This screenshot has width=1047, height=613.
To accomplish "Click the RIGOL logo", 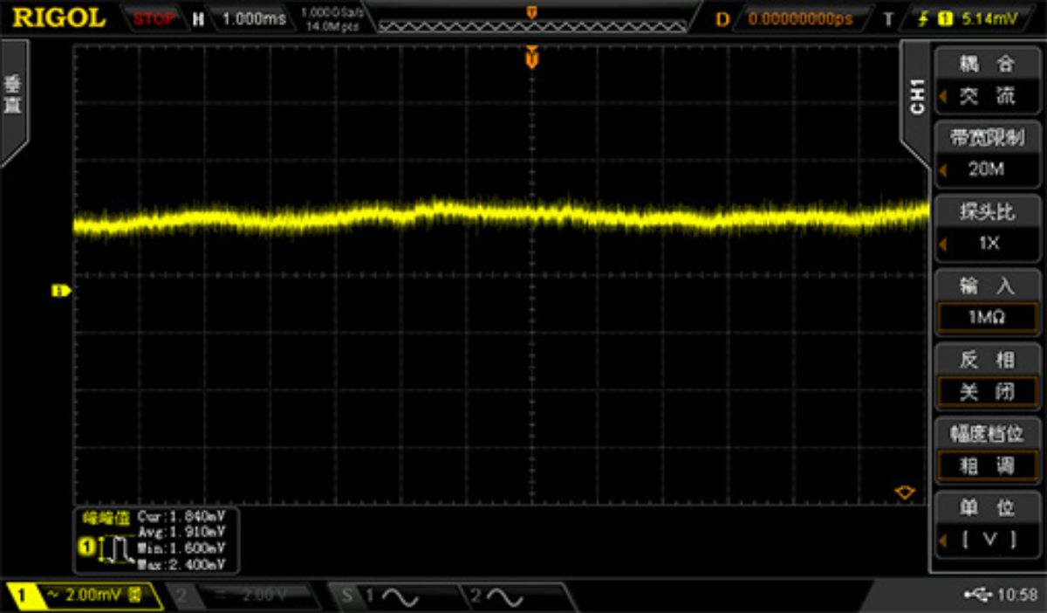I will [x=59, y=17].
